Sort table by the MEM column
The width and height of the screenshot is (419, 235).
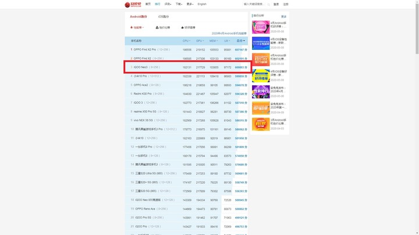click(214, 41)
